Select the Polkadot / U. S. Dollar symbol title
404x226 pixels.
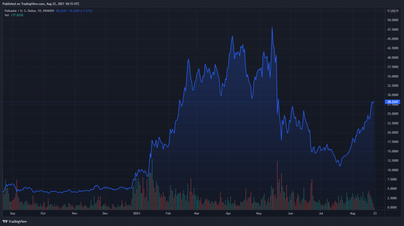click(29, 11)
